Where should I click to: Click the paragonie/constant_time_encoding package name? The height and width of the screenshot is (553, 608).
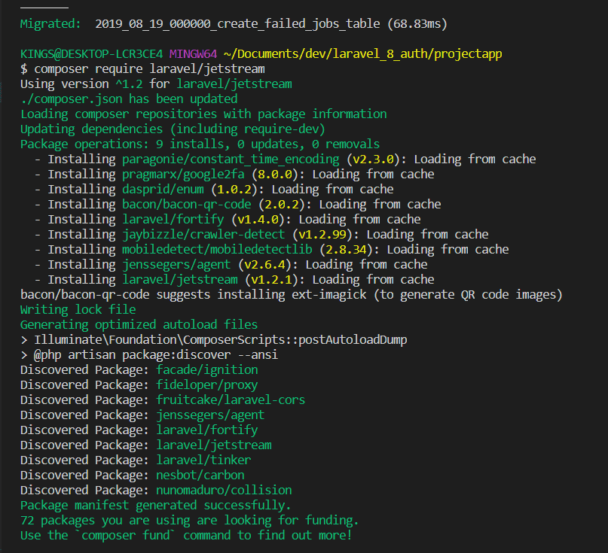click(x=231, y=160)
